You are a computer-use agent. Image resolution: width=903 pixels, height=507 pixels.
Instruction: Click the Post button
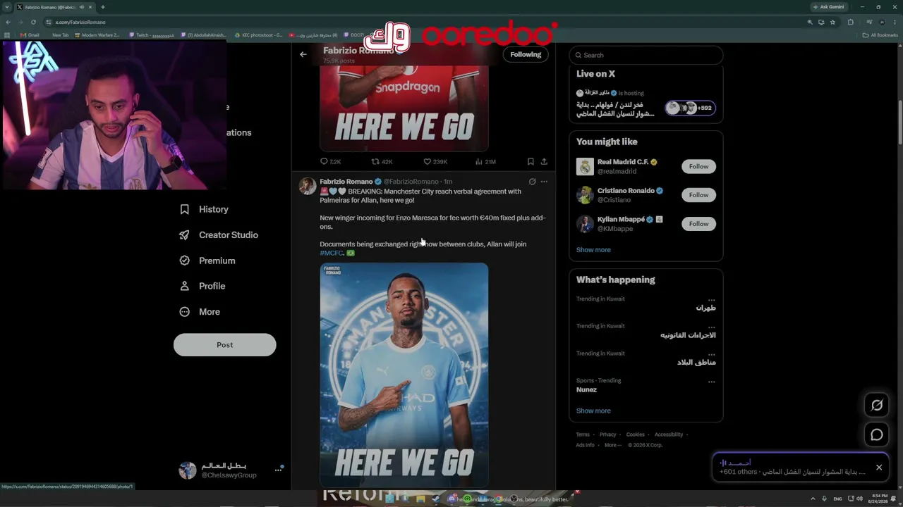point(225,344)
